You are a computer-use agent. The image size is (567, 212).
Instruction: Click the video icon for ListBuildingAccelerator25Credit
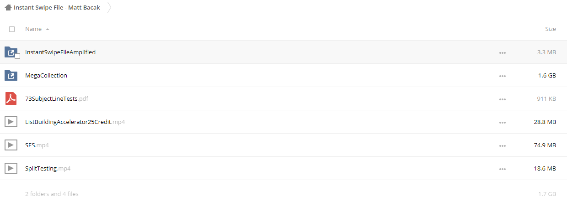coord(11,122)
